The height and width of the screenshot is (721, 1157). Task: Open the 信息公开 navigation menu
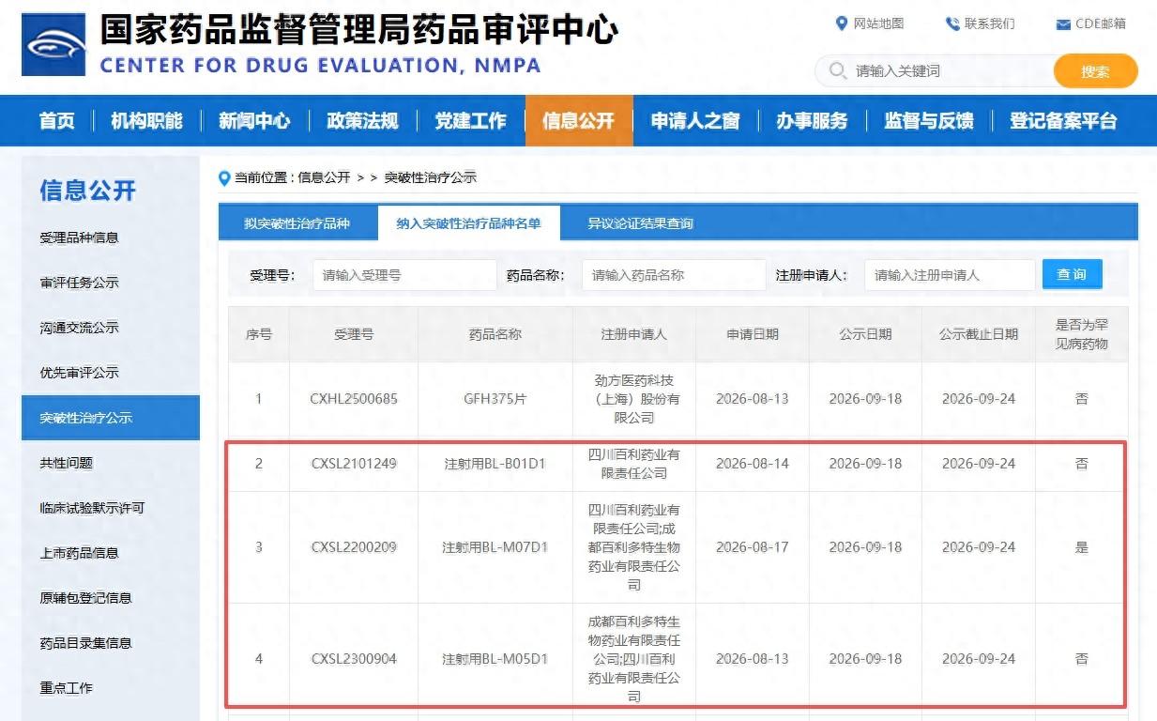(x=579, y=121)
